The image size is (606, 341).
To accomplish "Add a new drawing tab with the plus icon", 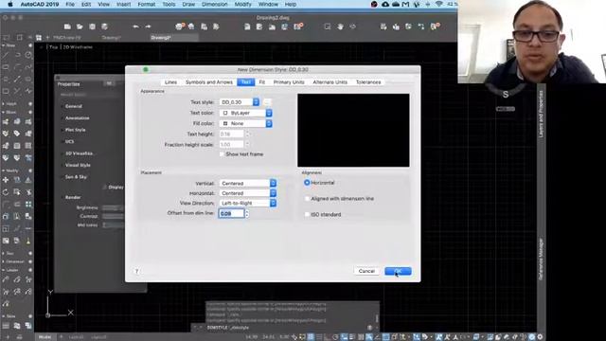I will point(48,38).
